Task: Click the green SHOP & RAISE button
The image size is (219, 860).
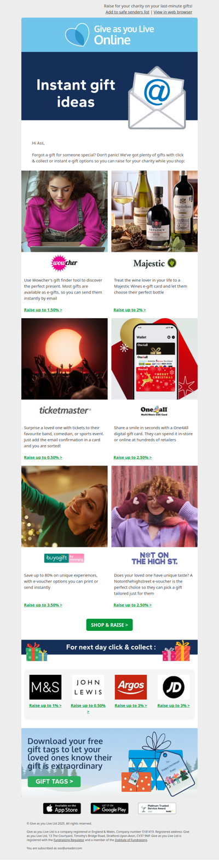Action: (x=109, y=625)
